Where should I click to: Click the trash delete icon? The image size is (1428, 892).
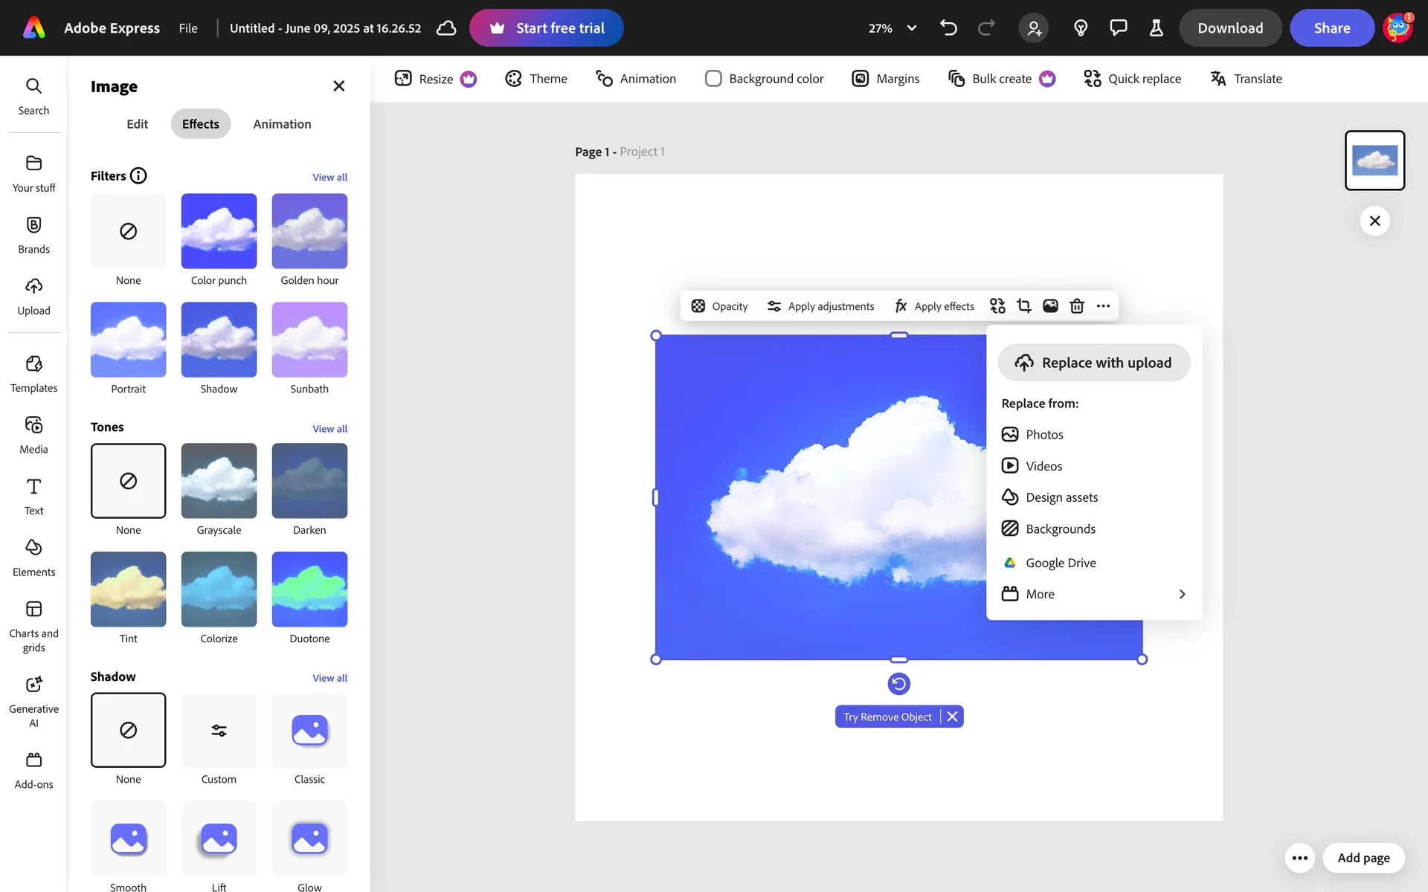coord(1076,306)
